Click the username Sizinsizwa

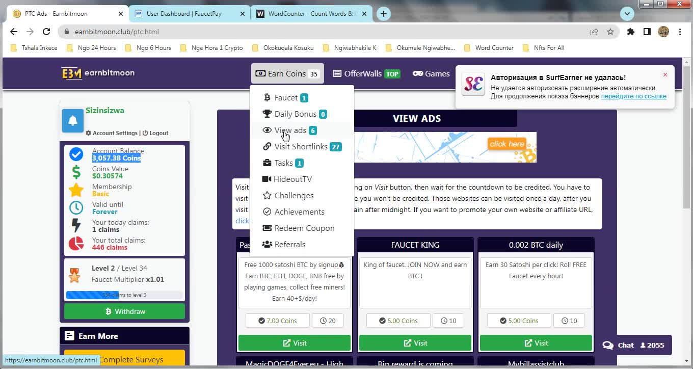[x=105, y=111]
